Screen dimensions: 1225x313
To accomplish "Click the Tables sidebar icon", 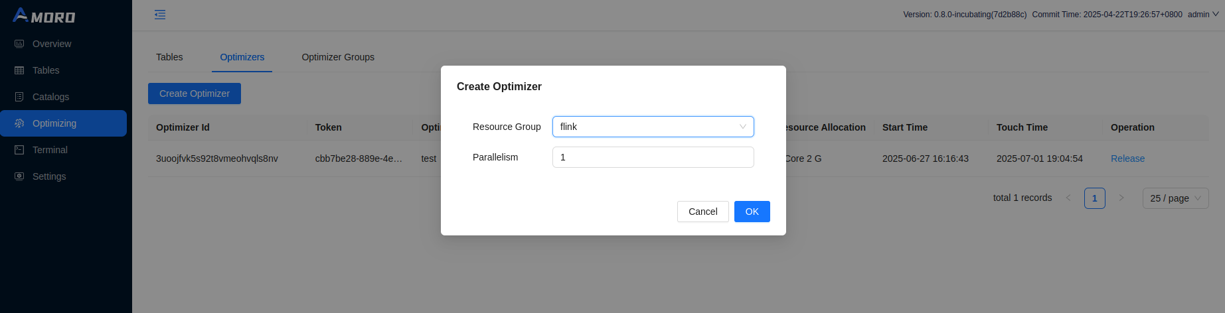I will pos(19,70).
